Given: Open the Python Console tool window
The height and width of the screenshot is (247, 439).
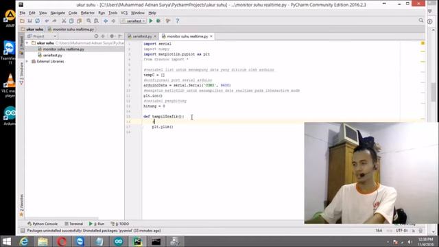Looking at the screenshot, I should point(43,224).
